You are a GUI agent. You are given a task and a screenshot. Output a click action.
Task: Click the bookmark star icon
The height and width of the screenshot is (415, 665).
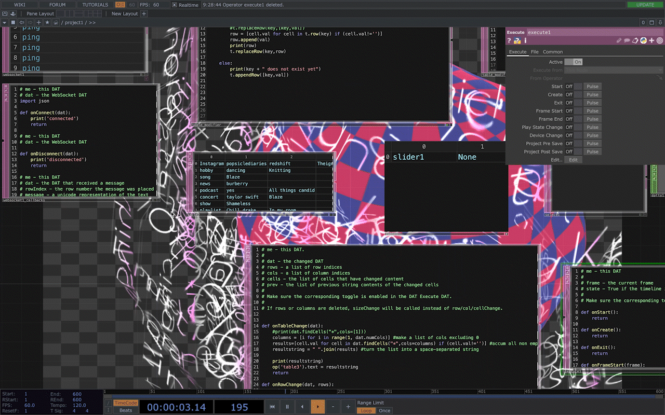point(47,22)
